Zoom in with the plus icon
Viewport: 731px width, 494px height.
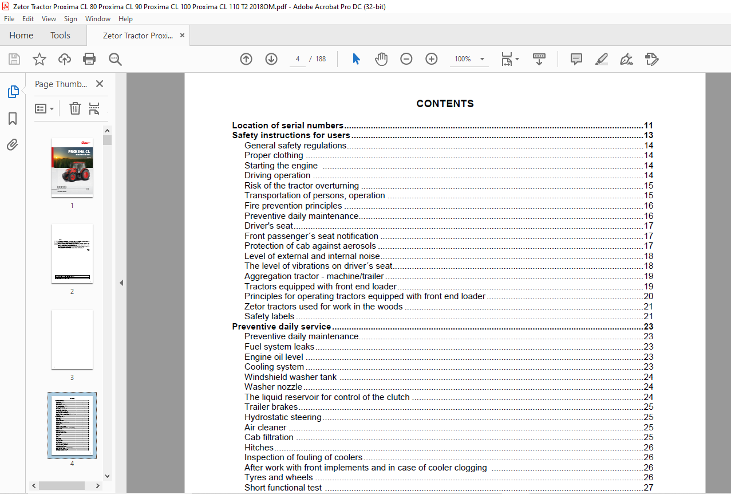pyautogui.click(x=432, y=59)
